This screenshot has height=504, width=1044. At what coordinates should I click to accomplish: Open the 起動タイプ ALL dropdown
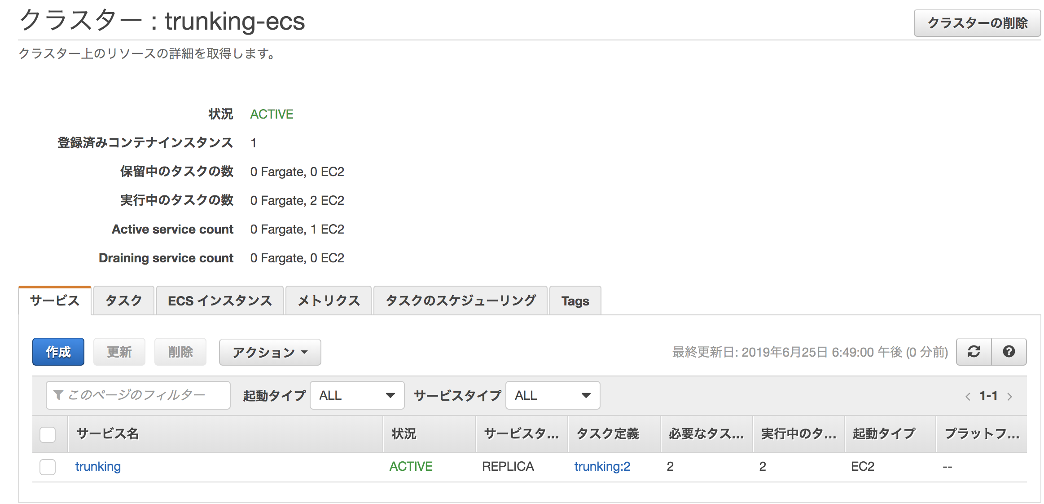(x=357, y=395)
